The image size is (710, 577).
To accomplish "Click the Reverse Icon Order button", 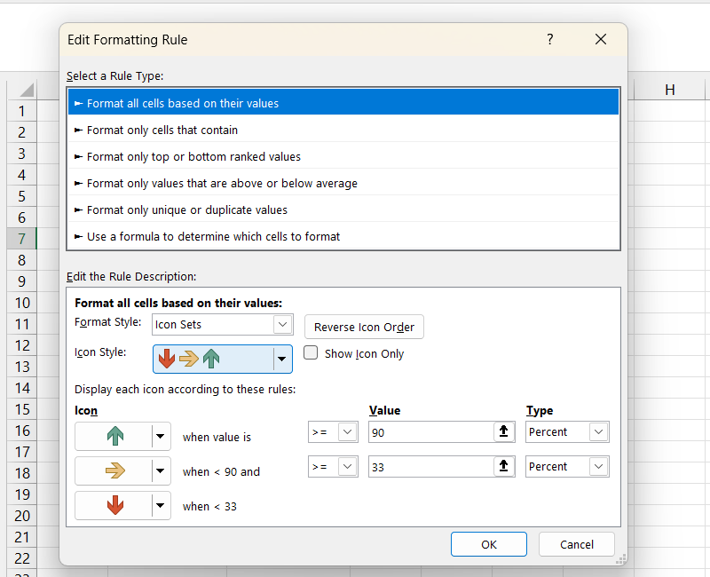I will pos(364,327).
